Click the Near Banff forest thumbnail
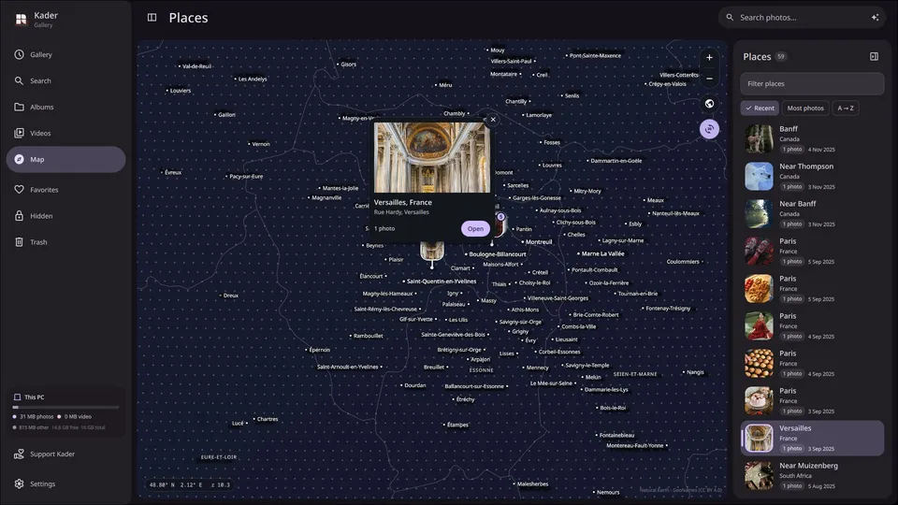This screenshot has width=898, height=505. [x=759, y=213]
